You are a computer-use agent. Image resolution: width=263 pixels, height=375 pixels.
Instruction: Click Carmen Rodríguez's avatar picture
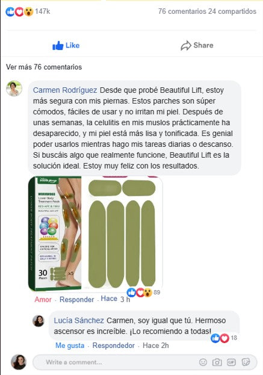click(14, 88)
